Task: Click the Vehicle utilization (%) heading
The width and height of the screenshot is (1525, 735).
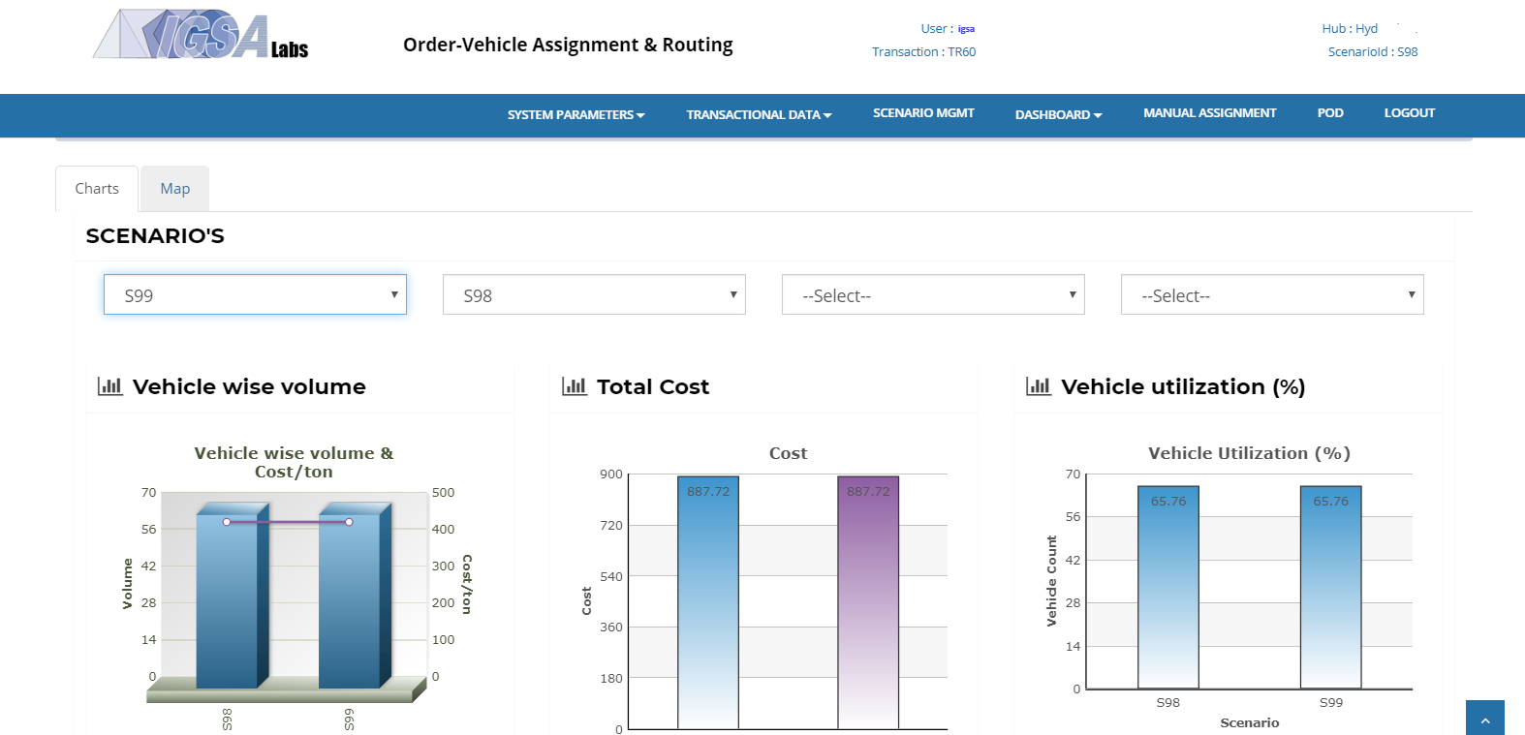Action: click(x=1183, y=386)
